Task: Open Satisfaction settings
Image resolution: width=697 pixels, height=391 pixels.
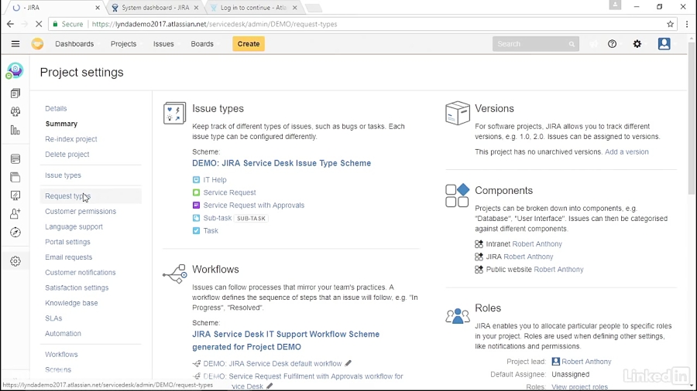Action: 77,287
